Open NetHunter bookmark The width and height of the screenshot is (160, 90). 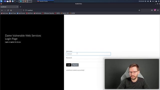37,13
